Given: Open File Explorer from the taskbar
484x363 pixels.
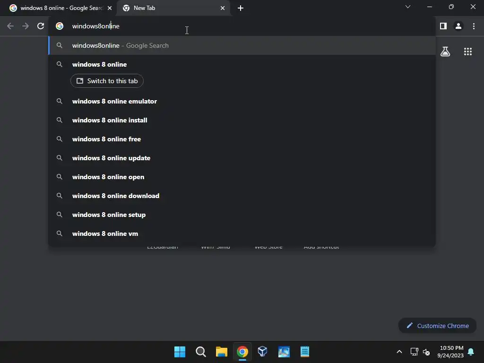Looking at the screenshot, I should (221, 352).
